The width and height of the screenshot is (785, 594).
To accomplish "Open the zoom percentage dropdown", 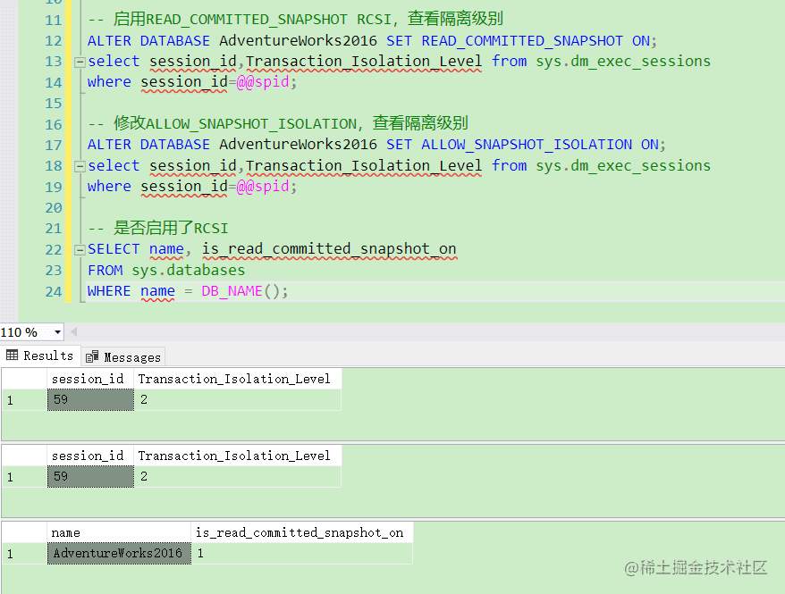I will click(x=55, y=331).
